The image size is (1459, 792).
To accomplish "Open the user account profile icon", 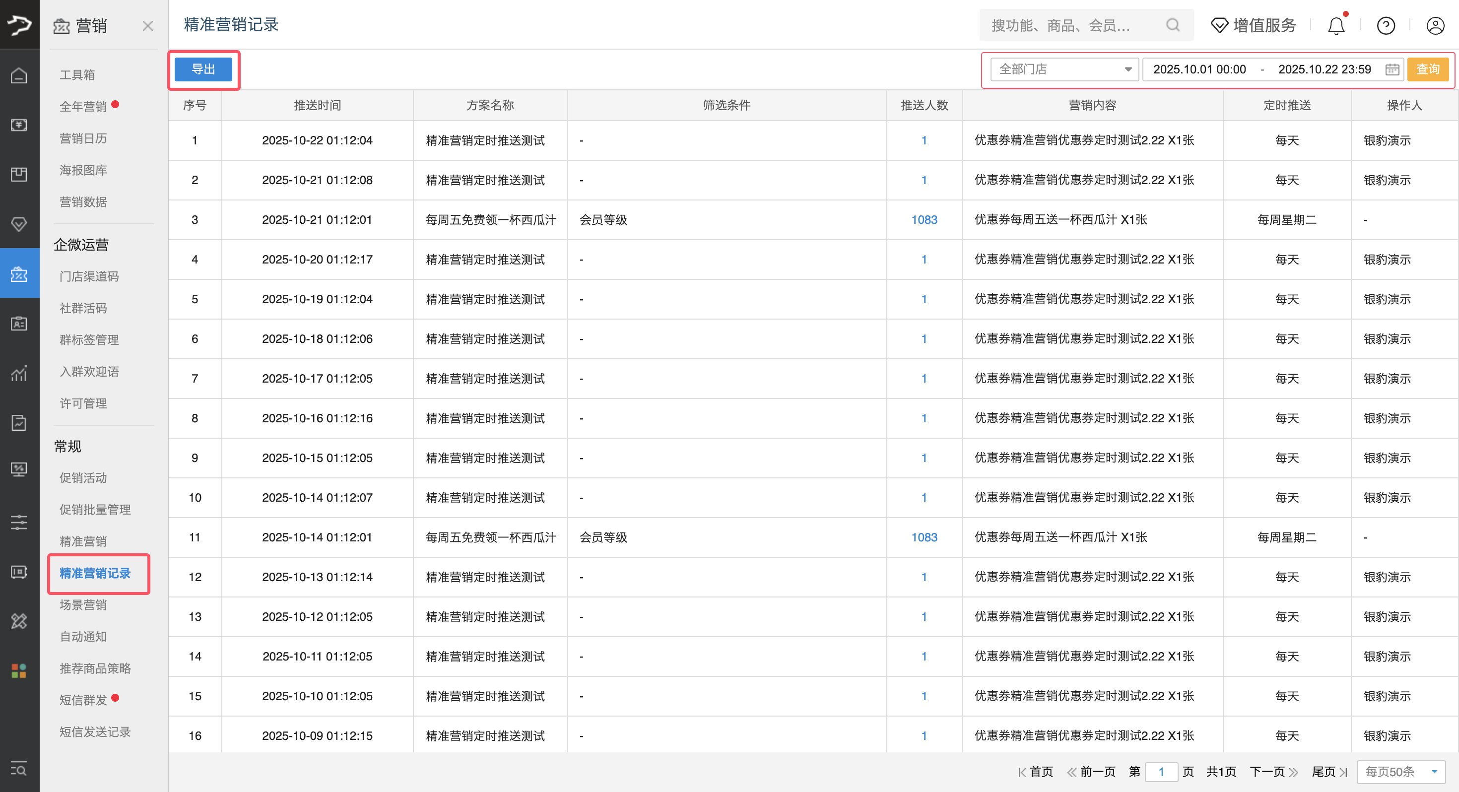I will [1435, 25].
